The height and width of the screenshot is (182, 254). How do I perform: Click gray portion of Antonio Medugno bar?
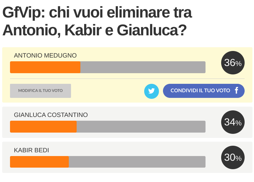point(143,67)
